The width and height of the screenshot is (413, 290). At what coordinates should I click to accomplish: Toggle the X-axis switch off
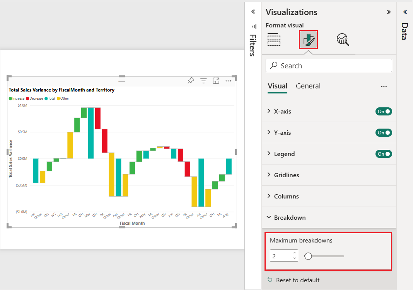(x=384, y=112)
